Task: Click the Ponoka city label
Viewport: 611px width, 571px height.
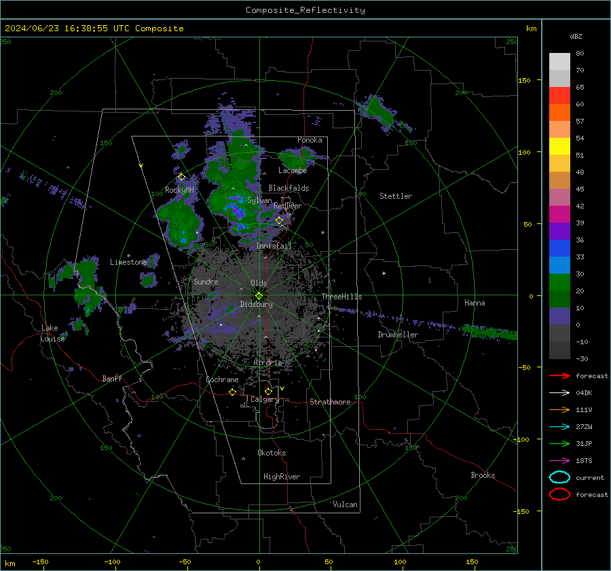Action: coord(310,140)
